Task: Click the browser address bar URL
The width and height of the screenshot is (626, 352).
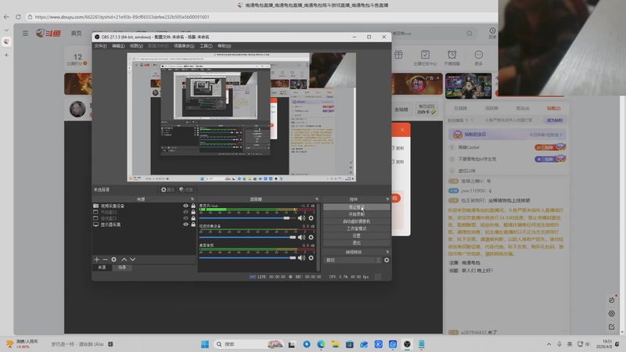Action: (x=122, y=17)
